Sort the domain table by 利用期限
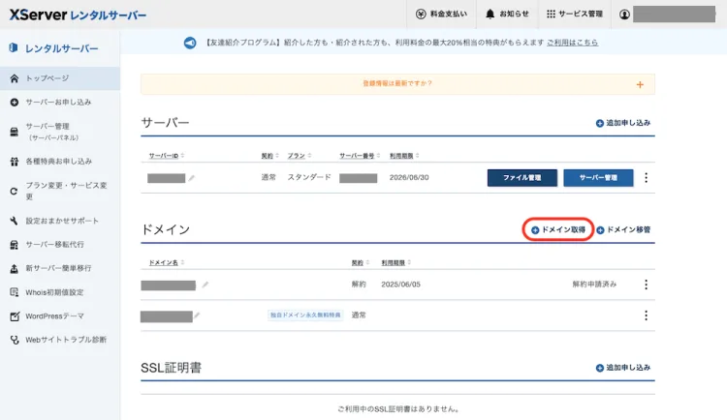This screenshot has width=727, height=420. point(395,262)
